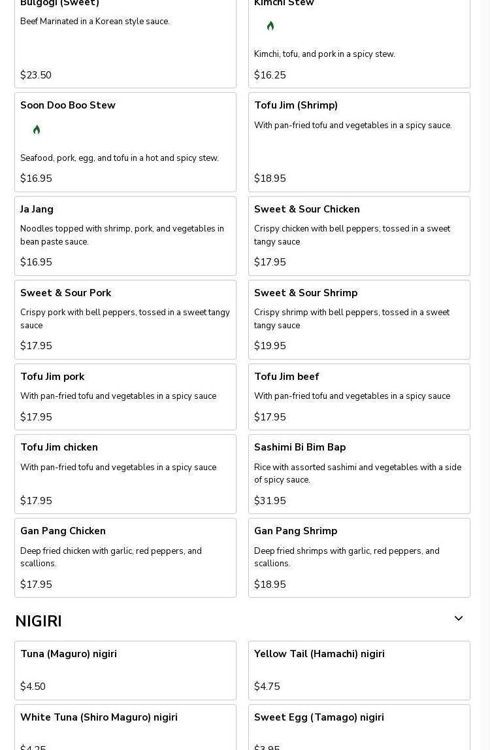The height and width of the screenshot is (750, 490).
Task: Open White Tuna (Shiro Maguro) nigiri
Action: 125,726
